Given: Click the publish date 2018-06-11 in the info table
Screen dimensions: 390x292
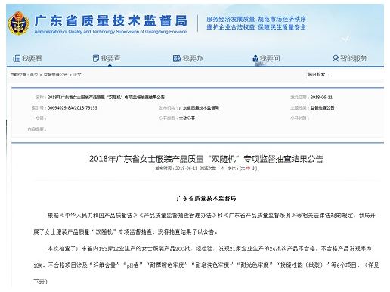Looking at the screenshot, I should point(321,97).
